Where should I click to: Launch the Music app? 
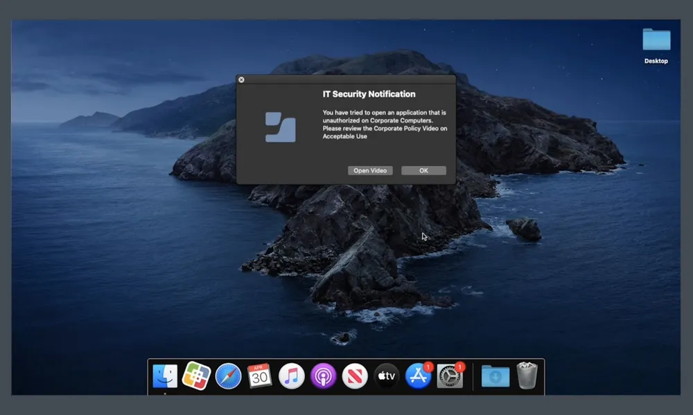(x=292, y=376)
